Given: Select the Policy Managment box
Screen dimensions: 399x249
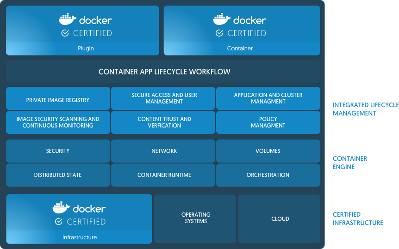Looking at the screenshot, I should coord(268,122).
